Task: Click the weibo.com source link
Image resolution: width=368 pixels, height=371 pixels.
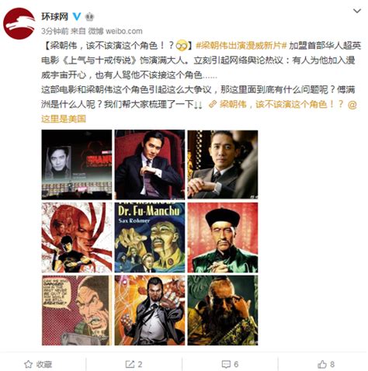Action: point(124,31)
